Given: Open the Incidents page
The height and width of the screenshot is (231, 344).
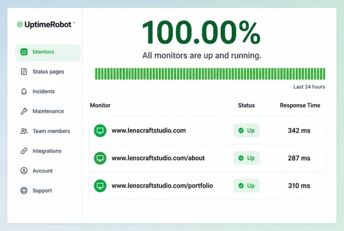Looking at the screenshot, I should pos(44,91).
